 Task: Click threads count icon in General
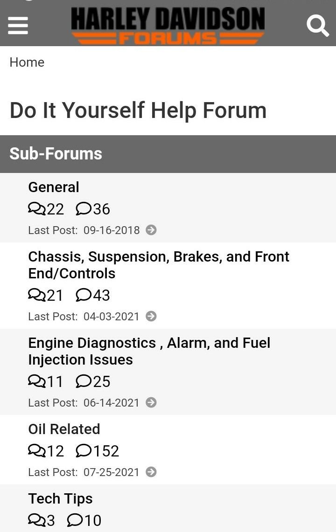37,209
